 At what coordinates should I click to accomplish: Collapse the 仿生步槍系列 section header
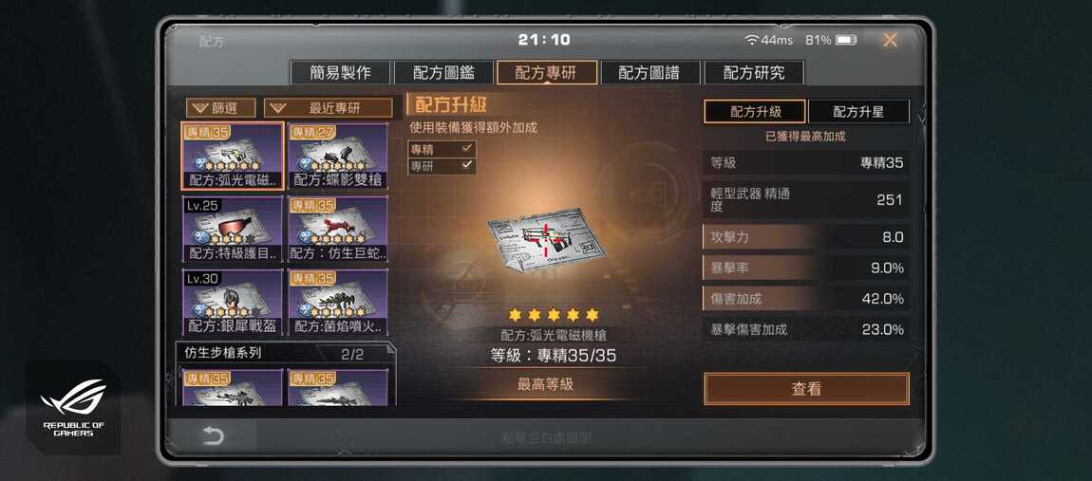pyautogui.click(x=284, y=354)
